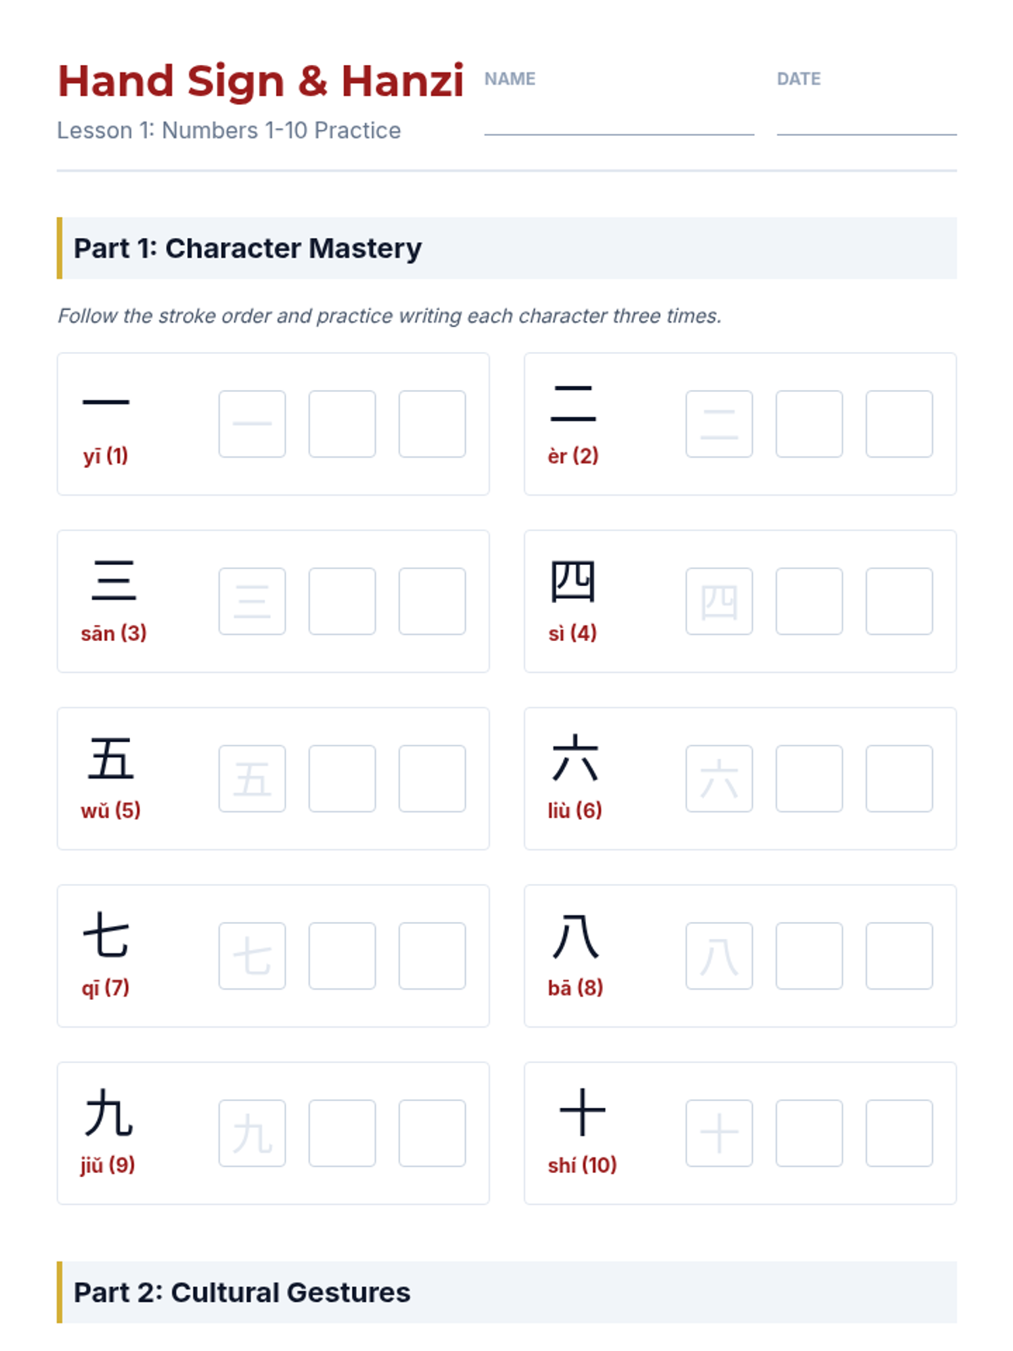Click the large 四 character for sì

click(572, 581)
